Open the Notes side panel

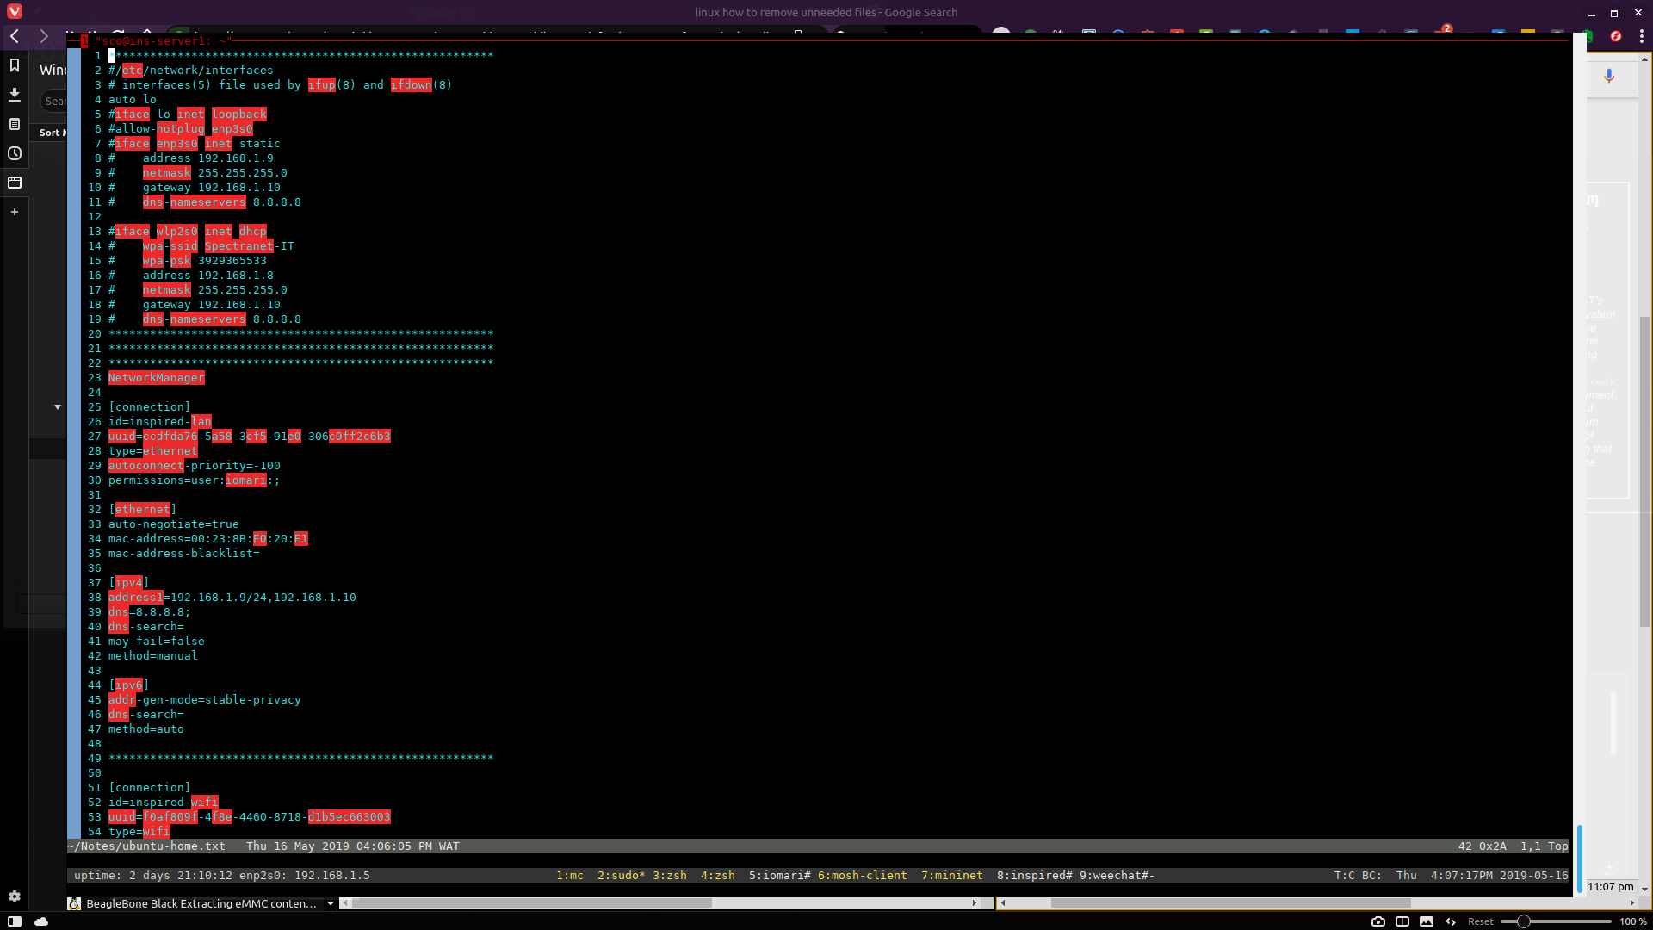[x=15, y=124]
